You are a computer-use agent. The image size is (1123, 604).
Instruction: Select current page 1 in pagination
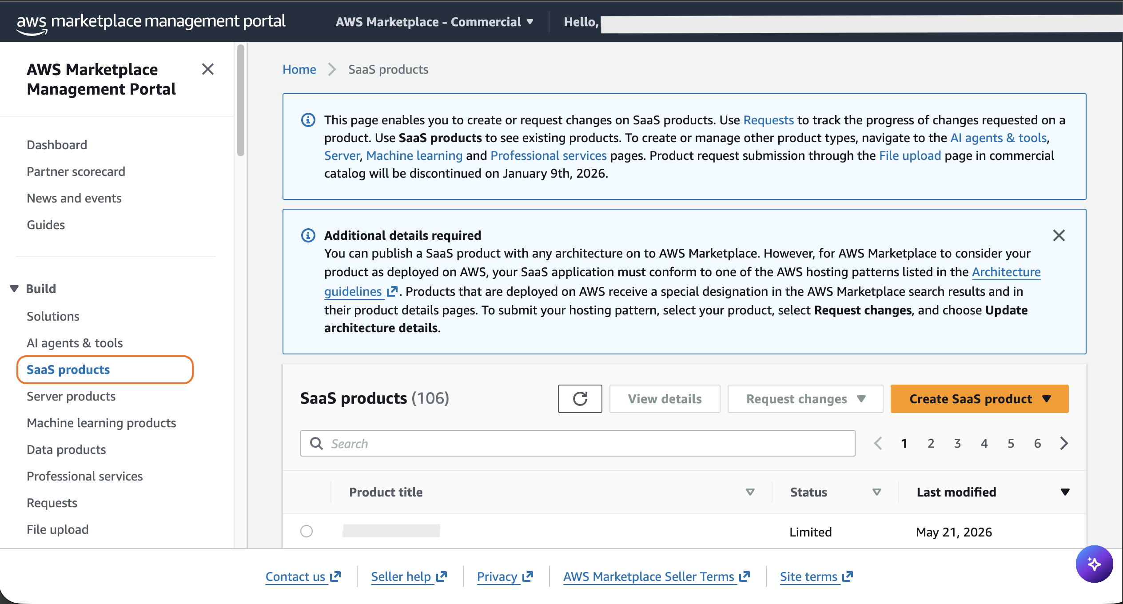pos(904,443)
